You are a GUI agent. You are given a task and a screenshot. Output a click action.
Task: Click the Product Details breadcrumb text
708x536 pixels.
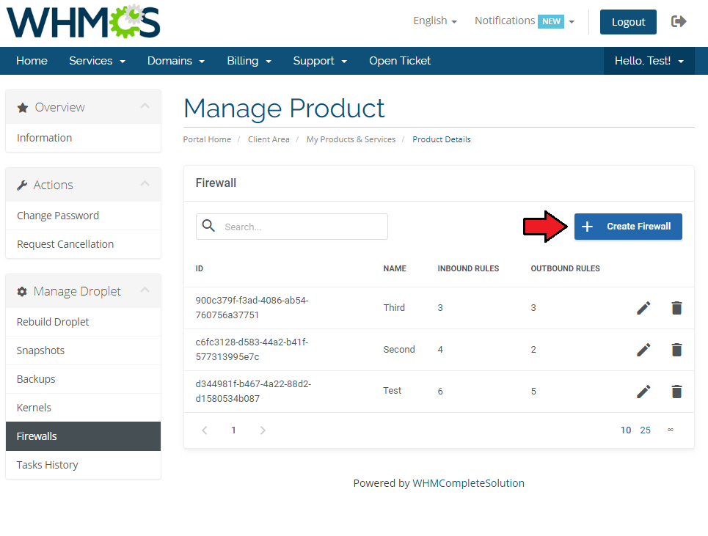[x=442, y=139]
